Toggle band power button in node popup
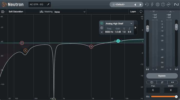Viewport: 180px width, 100px height. pyautogui.click(x=102, y=23)
